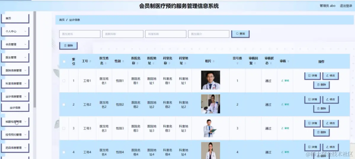Sort table by 工号 column arrows
Screen dimensions: 355x159
pos(91,61)
